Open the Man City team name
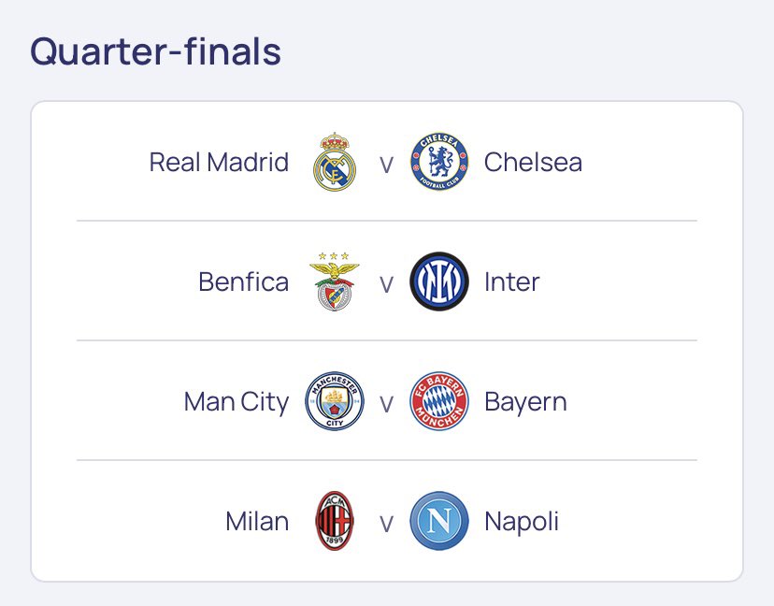The width and height of the screenshot is (774, 606). [x=236, y=402]
